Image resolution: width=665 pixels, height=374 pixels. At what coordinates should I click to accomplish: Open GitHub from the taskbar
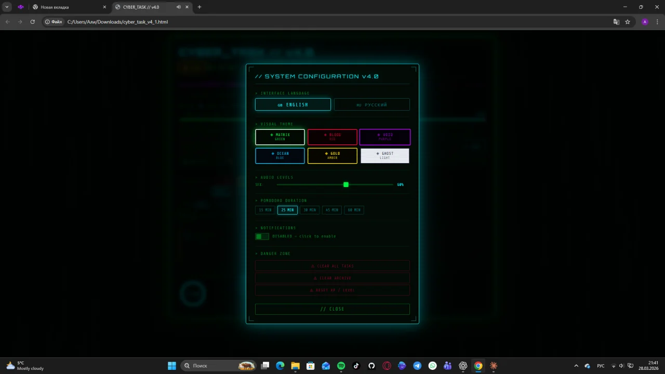371,366
